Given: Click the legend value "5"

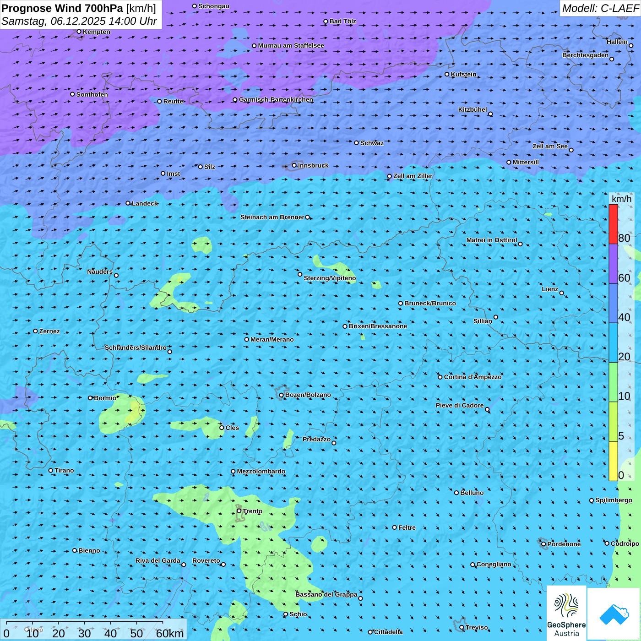Looking at the screenshot, I should pos(621,436).
